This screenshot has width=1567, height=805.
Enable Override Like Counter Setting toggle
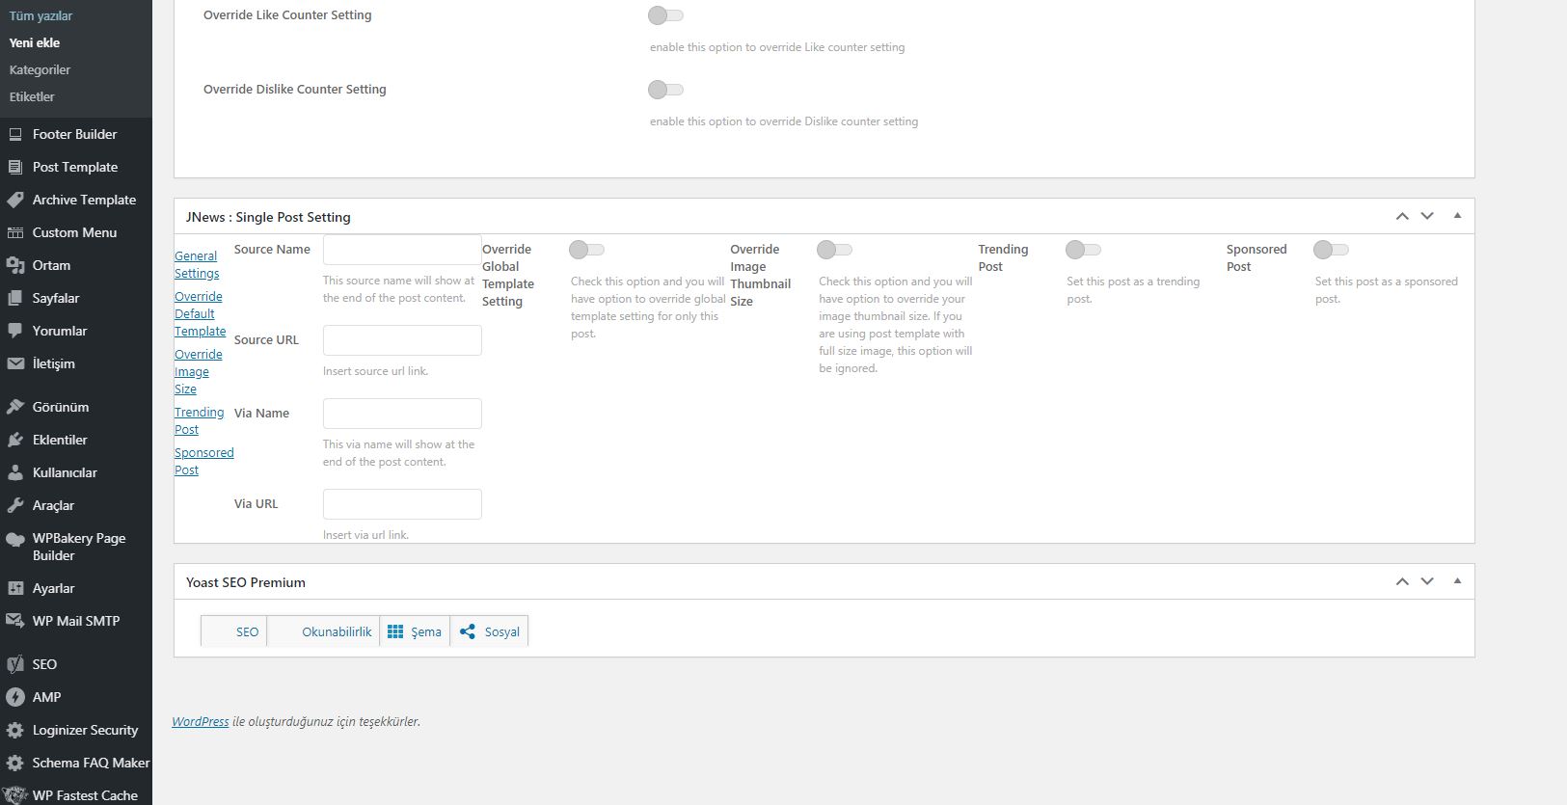[x=665, y=14]
